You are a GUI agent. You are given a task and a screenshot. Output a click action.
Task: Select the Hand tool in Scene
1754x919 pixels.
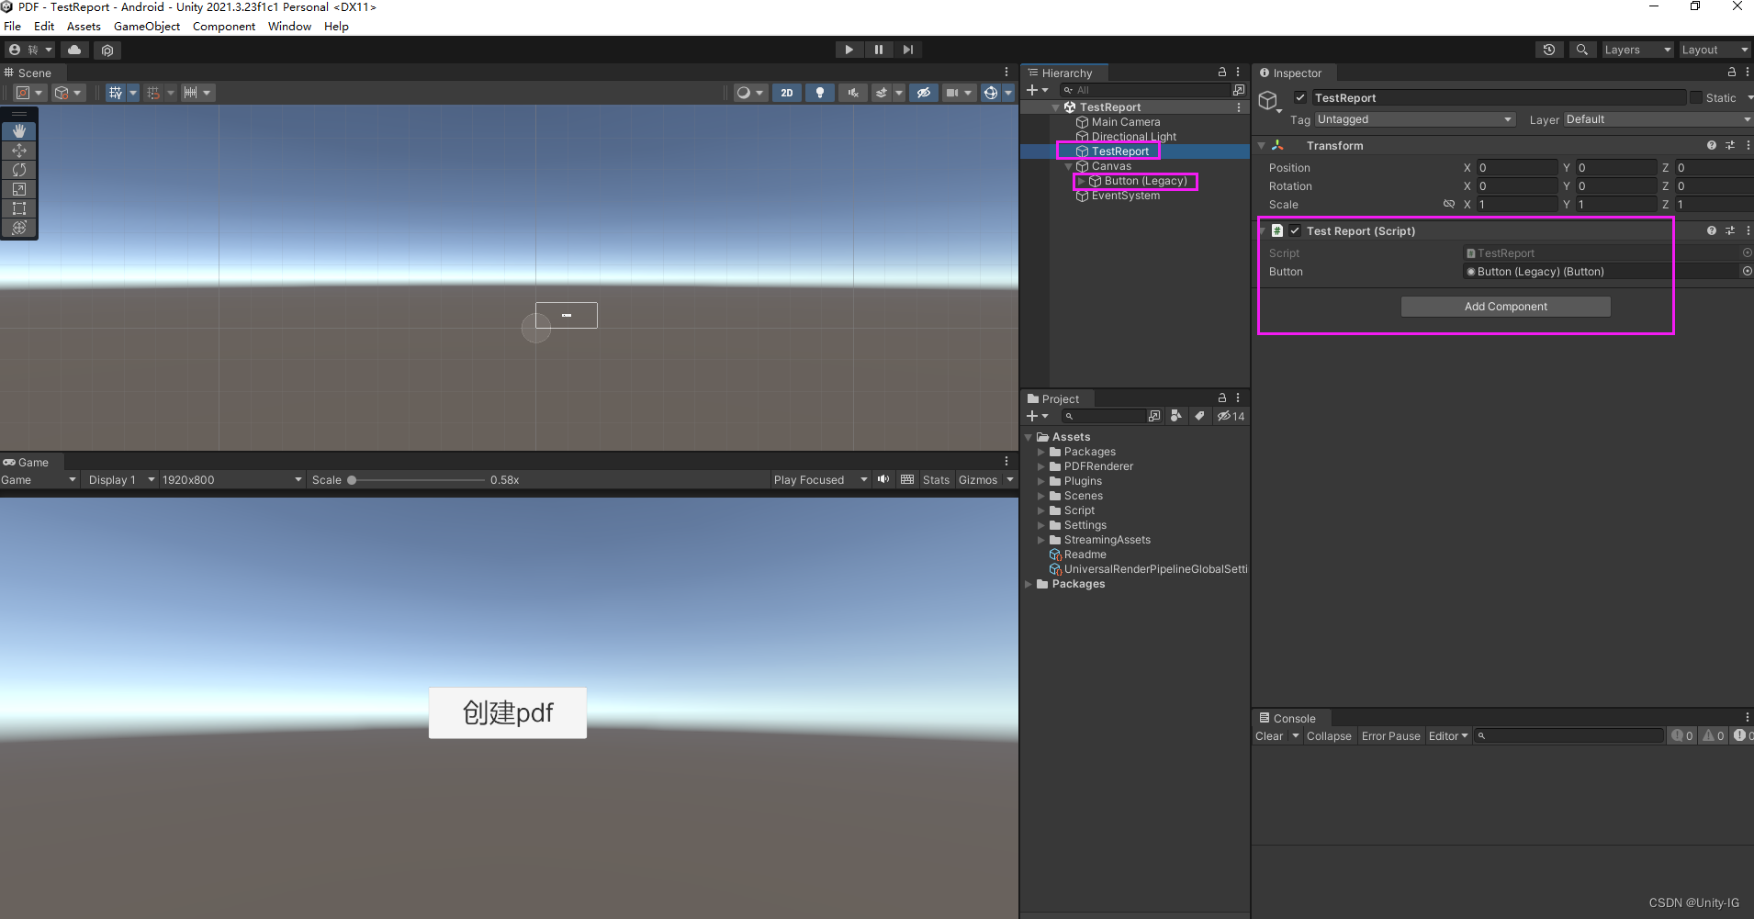(19, 131)
